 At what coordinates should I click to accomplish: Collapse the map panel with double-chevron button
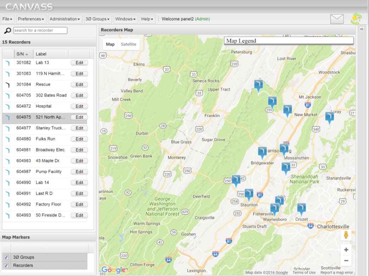click(361, 29)
